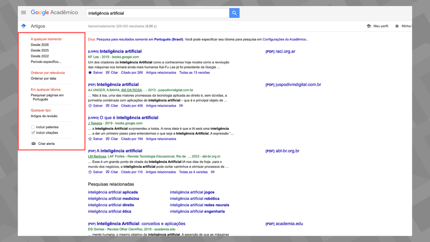
Task: Open Todas as 4 versões link
Action: 193,172
